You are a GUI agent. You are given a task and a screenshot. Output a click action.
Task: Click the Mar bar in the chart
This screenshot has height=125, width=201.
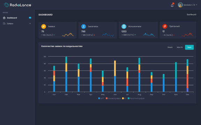[x=79, y=78]
